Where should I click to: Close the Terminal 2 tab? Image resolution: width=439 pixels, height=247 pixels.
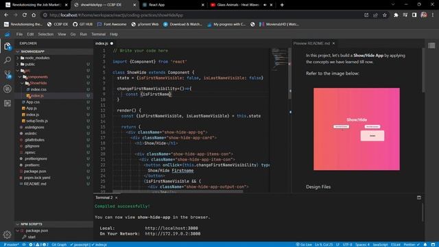click(x=117, y=198)
